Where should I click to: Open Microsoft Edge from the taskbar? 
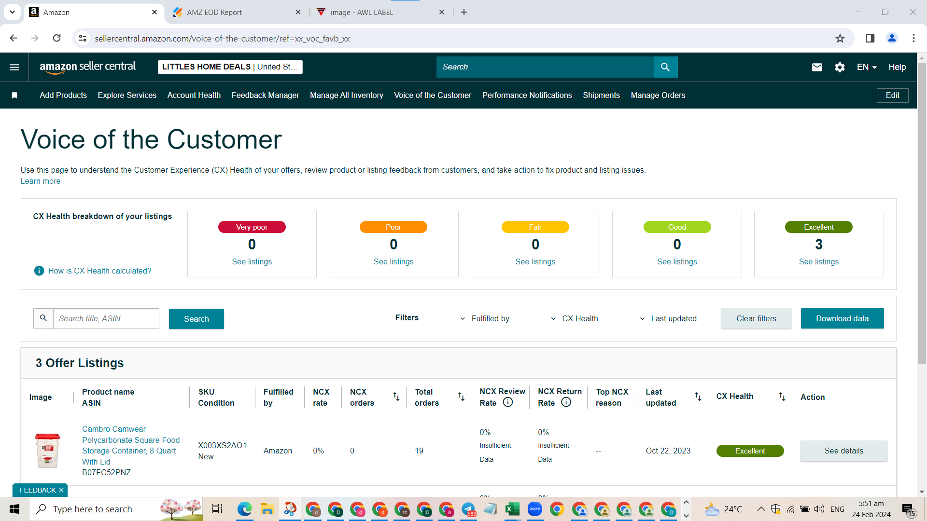click(x=245, y=509)
